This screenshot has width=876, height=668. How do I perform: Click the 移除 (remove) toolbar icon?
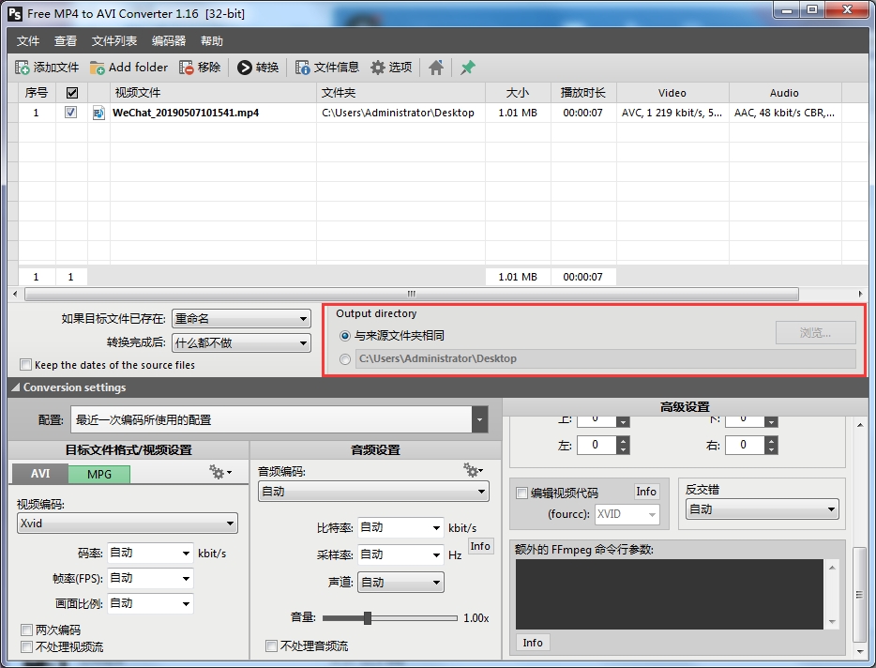click(x=187, y=68)
